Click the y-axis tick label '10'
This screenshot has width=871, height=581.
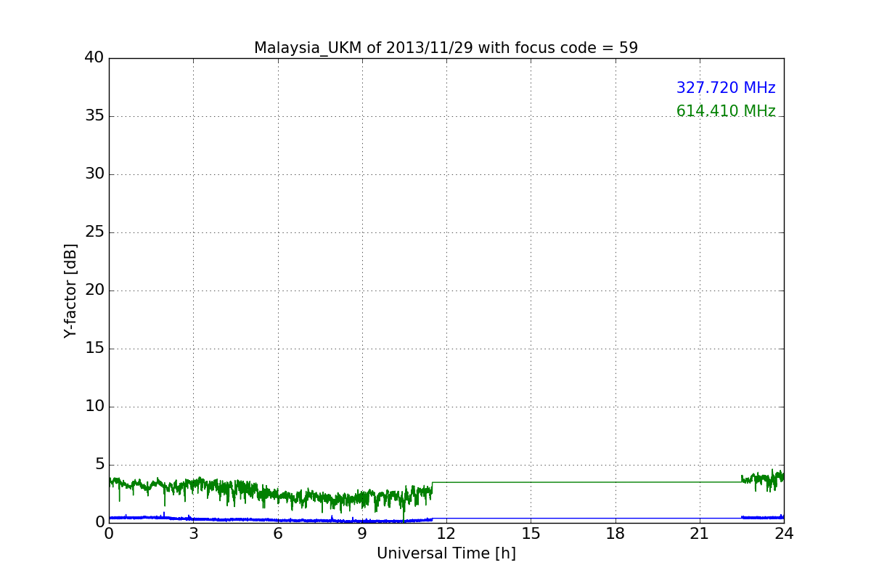[x=94, y=407]
